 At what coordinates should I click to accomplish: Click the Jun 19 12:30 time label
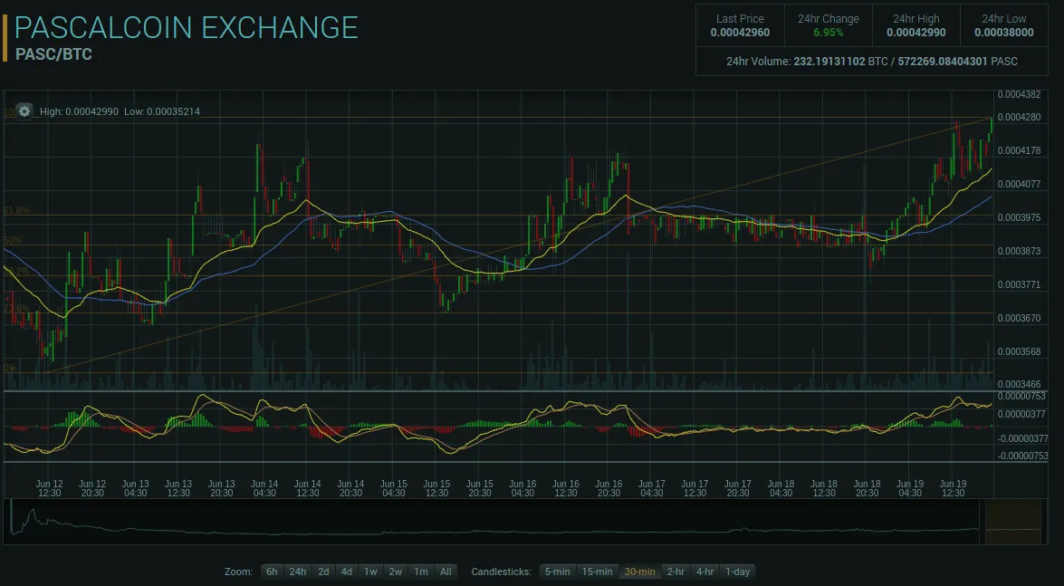(x=953, y=488)
